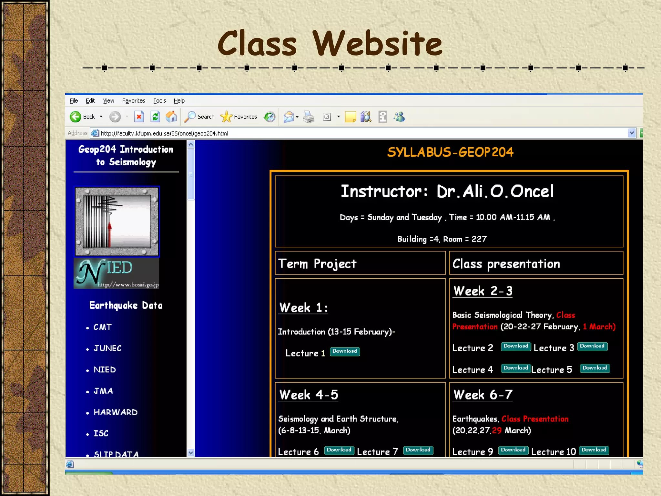Click the seismograph image thumbnail
Viewport: 661px width, 496px height.
117,221
